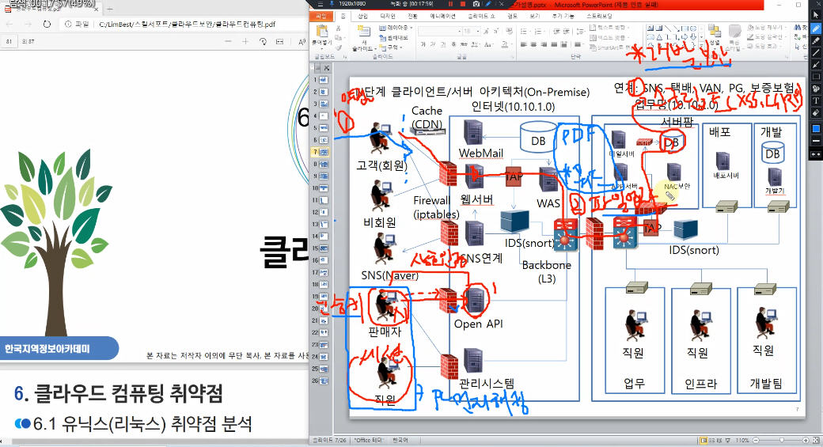This screenshot has height=447, width=823.
Task: Select the text T tool in drawing sidebar
Action: (816, 100)
